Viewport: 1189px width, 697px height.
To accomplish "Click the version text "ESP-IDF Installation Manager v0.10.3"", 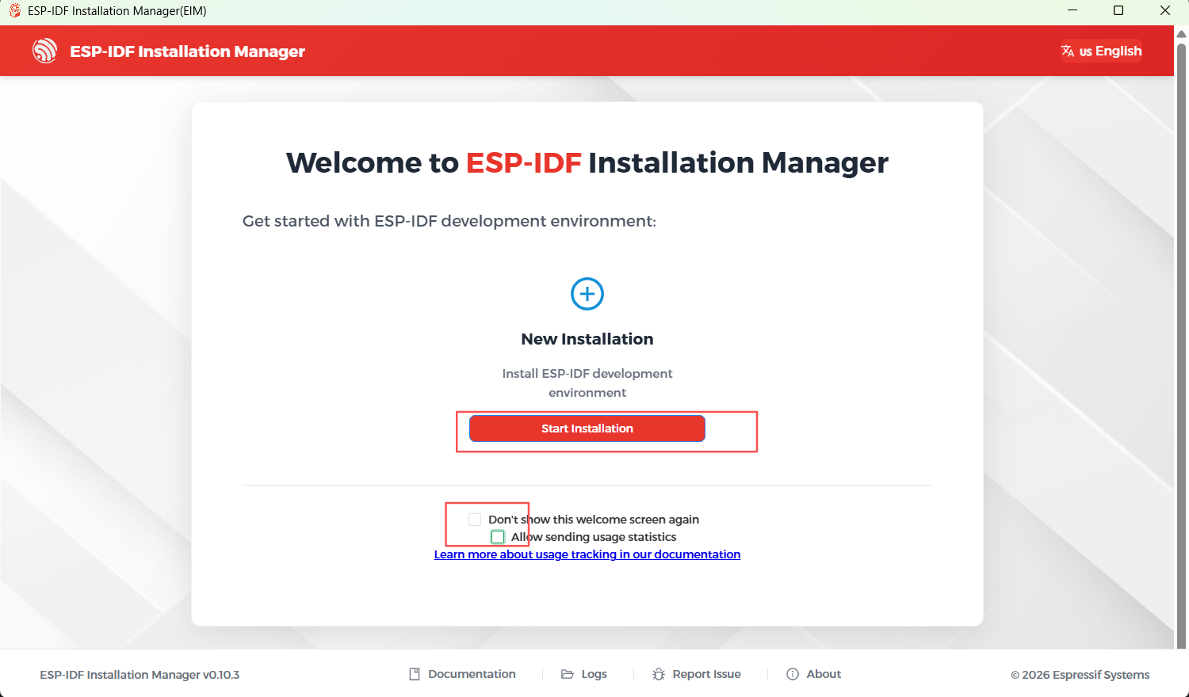I will click(140, 675).
